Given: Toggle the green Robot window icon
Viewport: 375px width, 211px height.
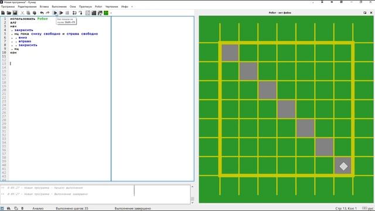Looking at the screenshot, I should (x=106, y=13).
